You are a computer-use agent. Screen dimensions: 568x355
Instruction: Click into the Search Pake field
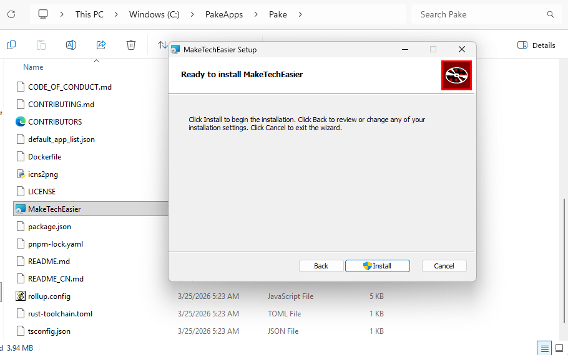coord(477,14)
